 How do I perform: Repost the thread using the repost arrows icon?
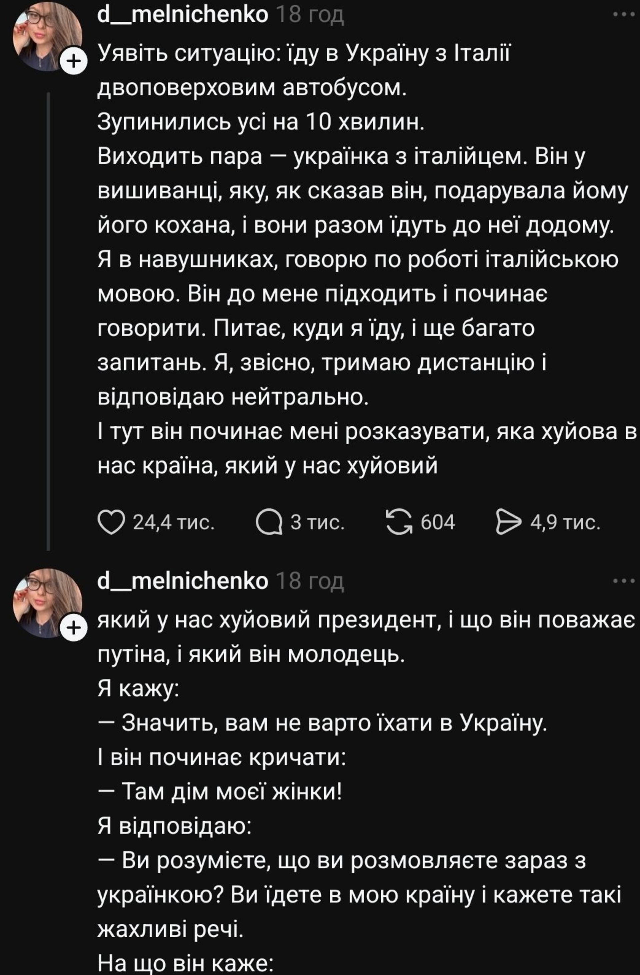coord(399,522)
